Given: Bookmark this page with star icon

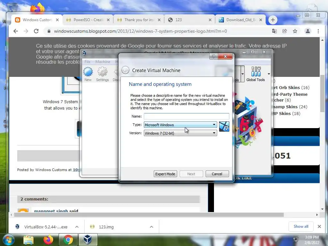Looking at the screenshot, I should tap(295, 31).
